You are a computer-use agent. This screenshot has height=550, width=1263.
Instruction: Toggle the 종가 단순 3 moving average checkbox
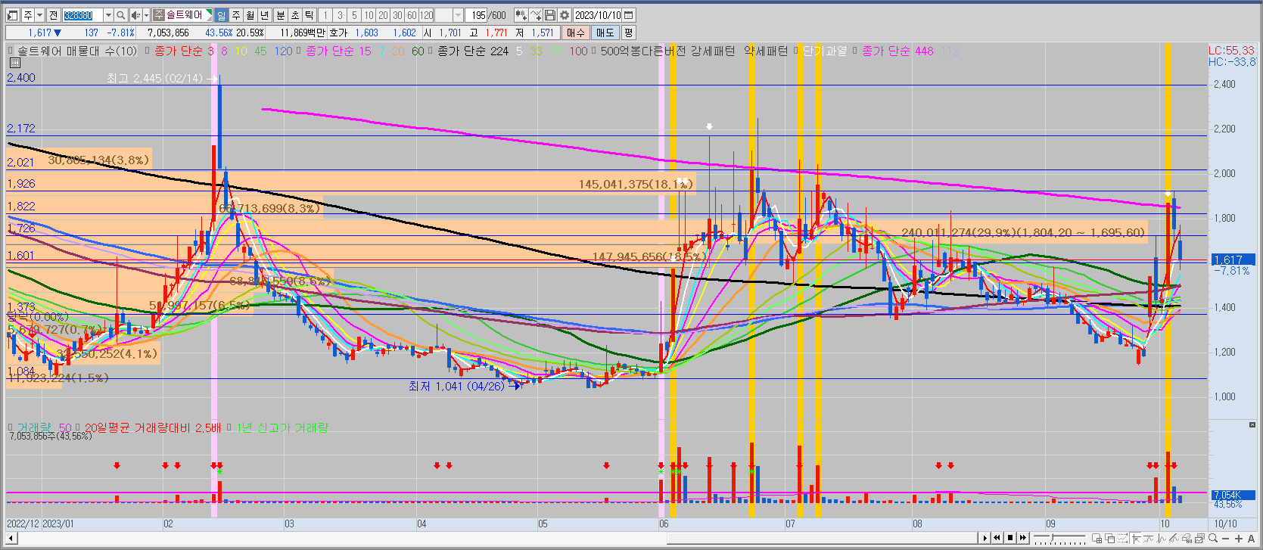[x=148, y=51]
